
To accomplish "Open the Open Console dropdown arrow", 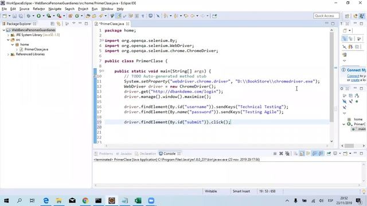I will 350,153.
